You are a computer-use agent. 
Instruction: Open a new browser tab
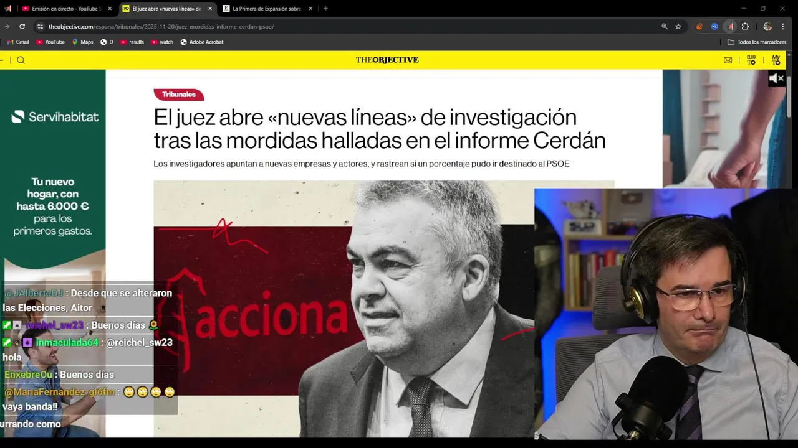(x=325, y=9)
